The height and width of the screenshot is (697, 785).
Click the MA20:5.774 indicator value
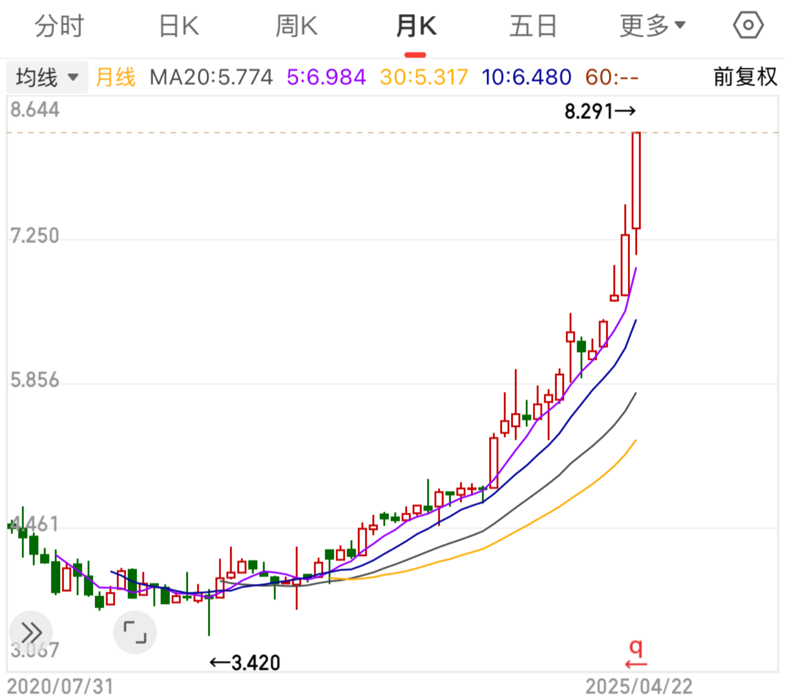[x=211, y=77]
